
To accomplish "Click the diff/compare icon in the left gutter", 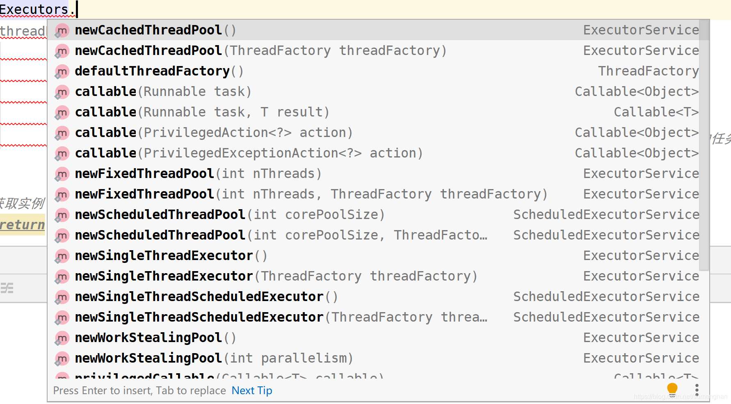I will click(x=7, y=288).
